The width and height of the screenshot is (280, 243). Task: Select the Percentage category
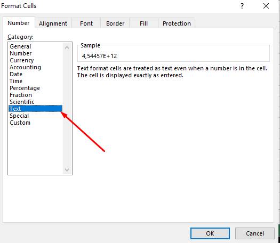[x=25, y=88]
